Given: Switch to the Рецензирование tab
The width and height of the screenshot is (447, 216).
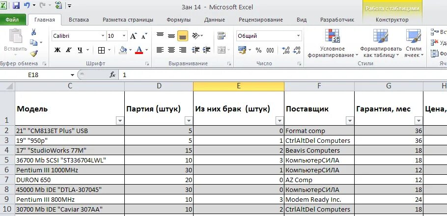Looking at the screenshot, I should 260,20.
